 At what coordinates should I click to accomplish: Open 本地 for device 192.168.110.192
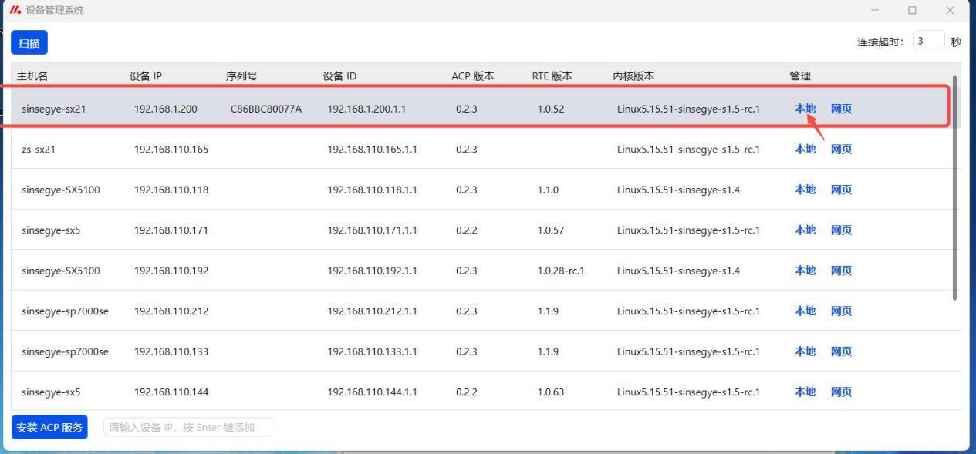[x=805, y=271]
